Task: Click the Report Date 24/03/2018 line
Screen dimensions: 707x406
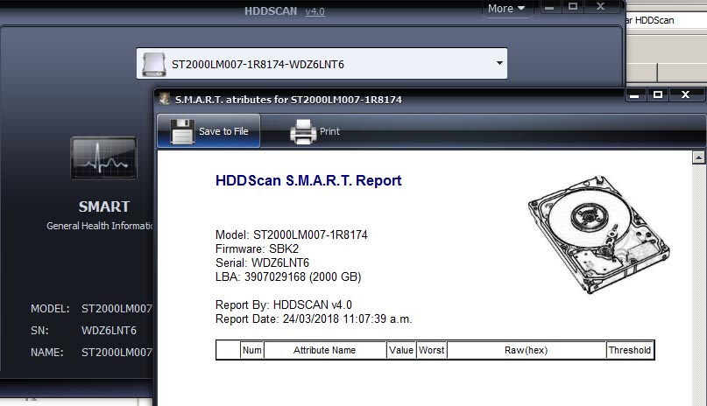Action: tap(314, 319)
